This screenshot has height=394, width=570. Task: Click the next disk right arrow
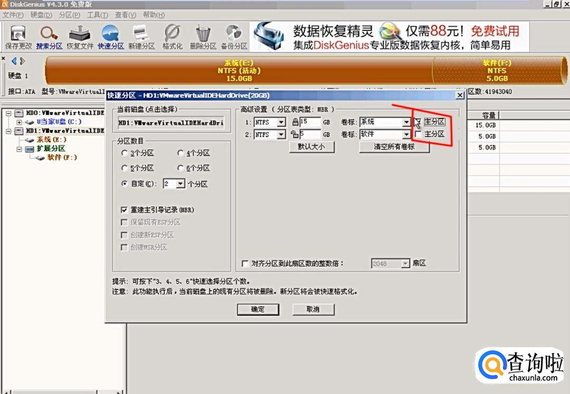coord(23,61)
